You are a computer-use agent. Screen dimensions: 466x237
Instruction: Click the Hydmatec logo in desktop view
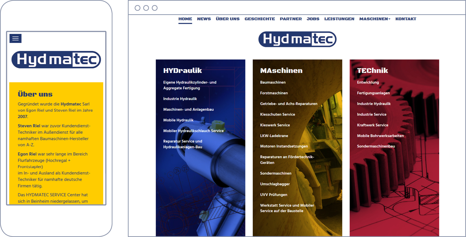(x=297, y=39)
